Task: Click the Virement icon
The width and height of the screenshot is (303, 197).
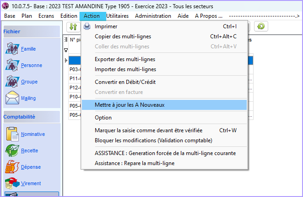Action: pyautogui.click(x=12, y=184)
